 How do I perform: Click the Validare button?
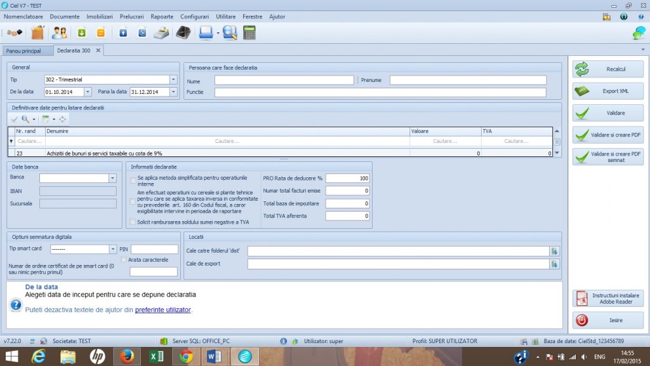tap(608, 113)
